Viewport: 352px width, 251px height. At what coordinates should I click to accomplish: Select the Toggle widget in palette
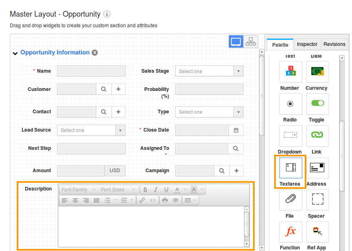pos(317,104)
